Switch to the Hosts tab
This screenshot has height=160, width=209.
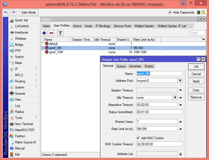point(88,26)
